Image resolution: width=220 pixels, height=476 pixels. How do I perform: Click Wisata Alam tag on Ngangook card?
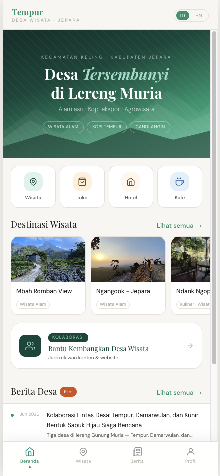click(x=113, y=304)
